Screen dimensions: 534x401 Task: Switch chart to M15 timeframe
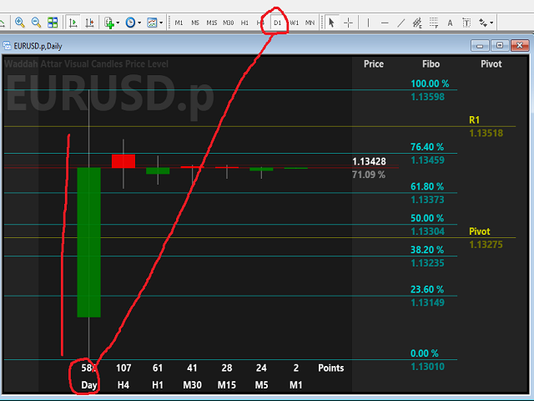[x=211, y=23]
